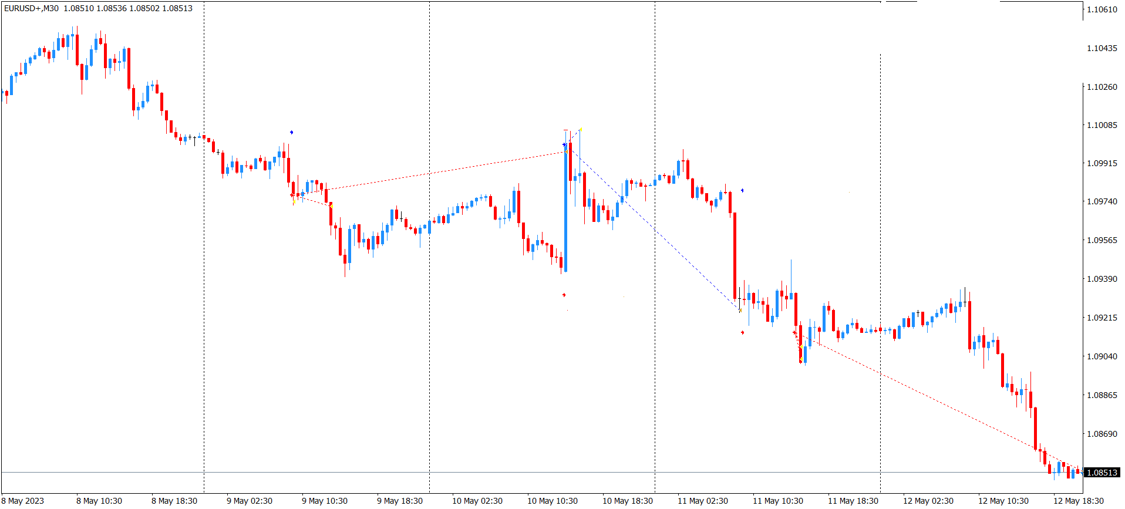This screenshot has width=1125, height=509.
Task: Select the red dotted trade line ending 12 May
Action: pos(939,403)
